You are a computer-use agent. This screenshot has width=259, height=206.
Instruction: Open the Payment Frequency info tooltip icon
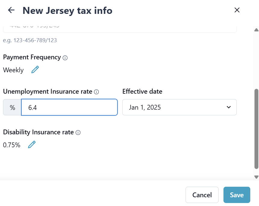pos(65,58)
